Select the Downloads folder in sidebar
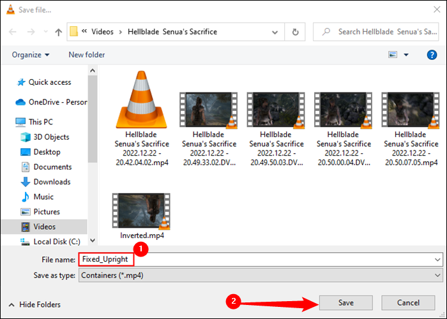The width and height of the screenshot is (447, 319). (52, 182)
